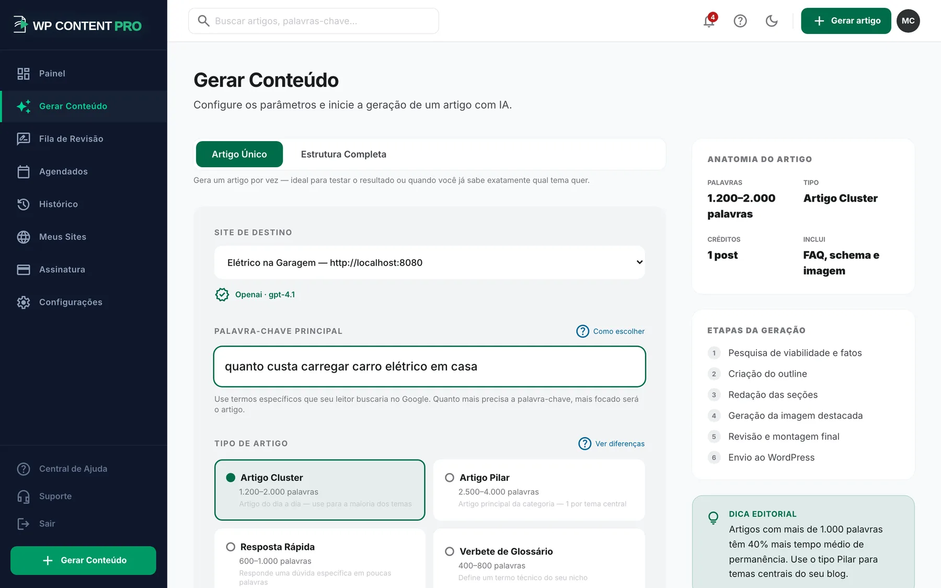Click step 'Envio ao WordPress'
941x588 pixels.
coord(771,457)
